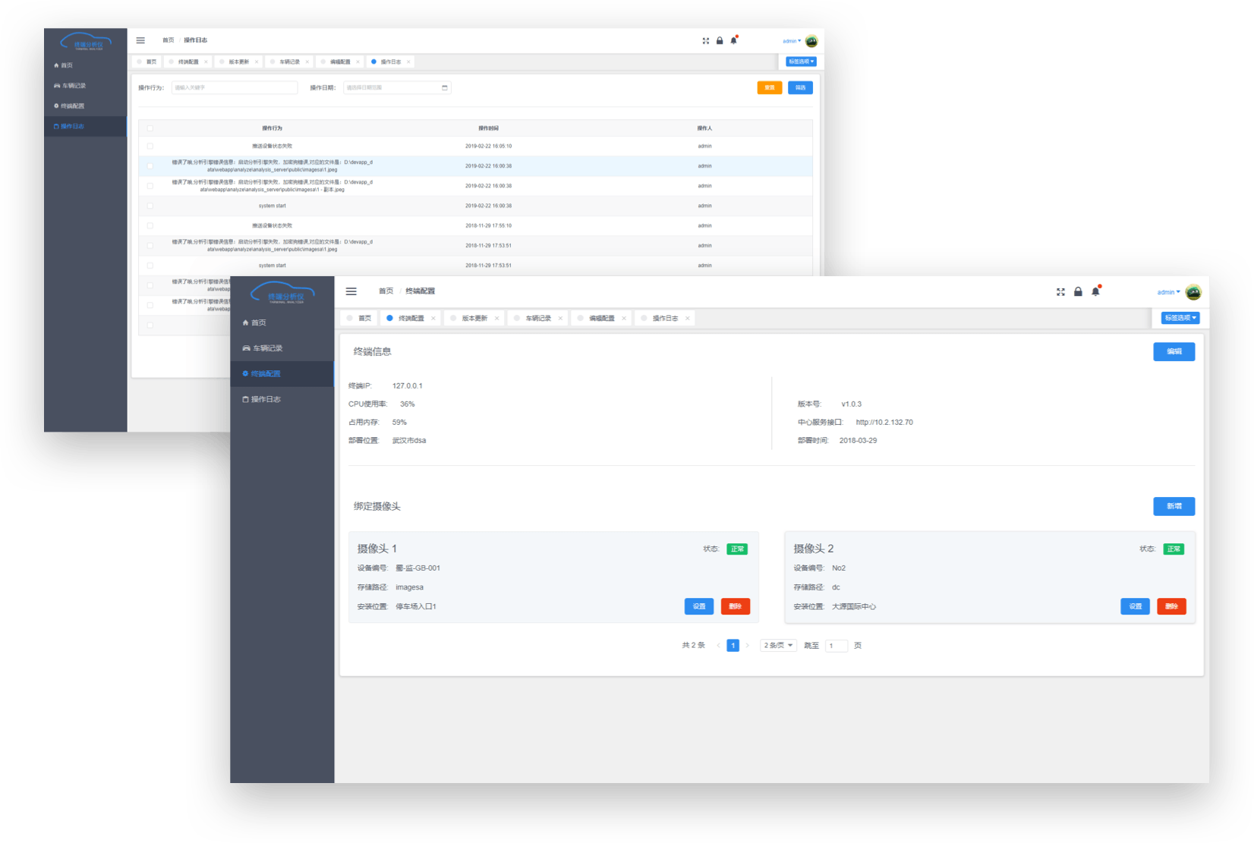Click the lock icon in the 操作日志 window header
Viewport: 1254px width, 843px height.
click(x=720, y=41)
